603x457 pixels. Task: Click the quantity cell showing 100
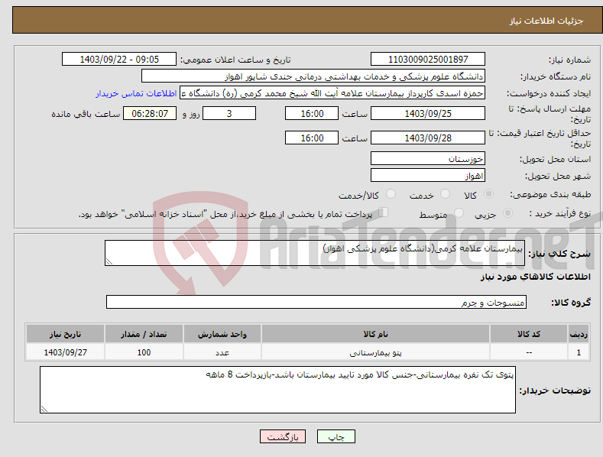click(144, 352)
